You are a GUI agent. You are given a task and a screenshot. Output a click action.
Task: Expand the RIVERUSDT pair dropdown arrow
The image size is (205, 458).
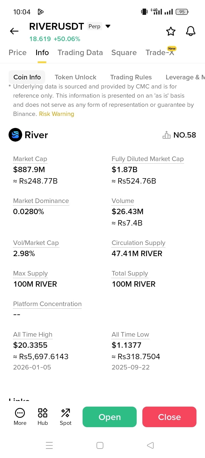pos(108,26)
